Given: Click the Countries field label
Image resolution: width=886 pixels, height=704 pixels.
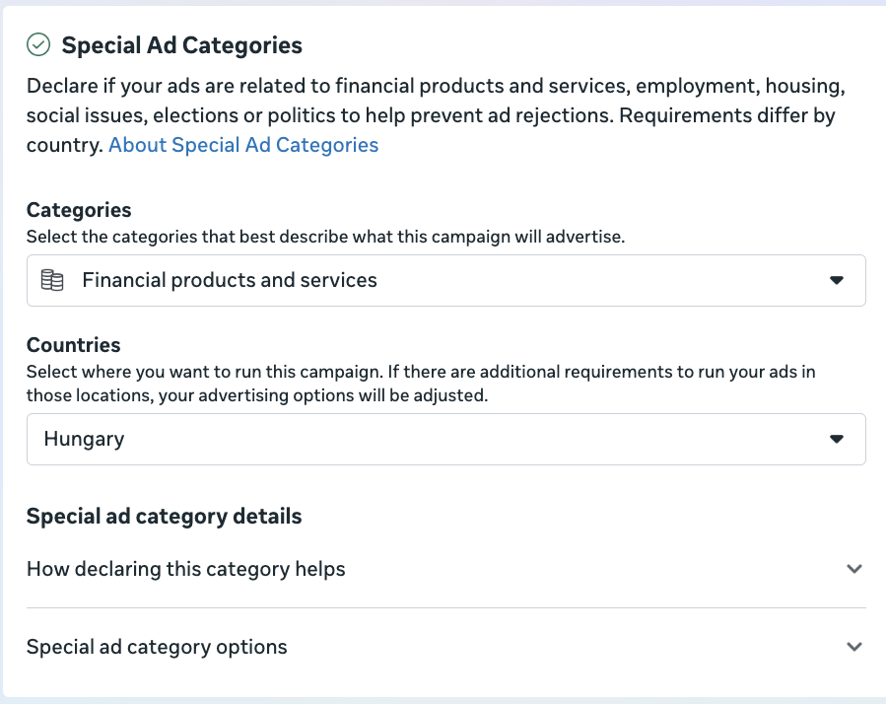Looking at the screenshot, I should (74, 345).
